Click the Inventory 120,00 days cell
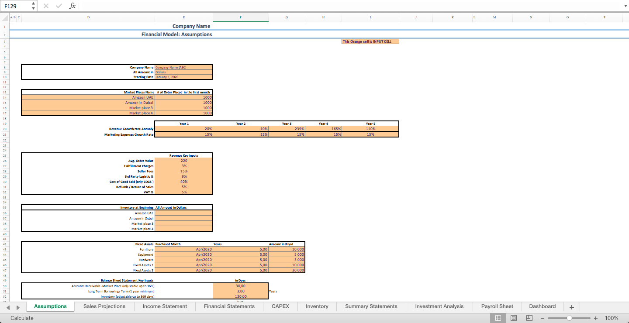Screen dimensions: 629x323 pos(241,296)
